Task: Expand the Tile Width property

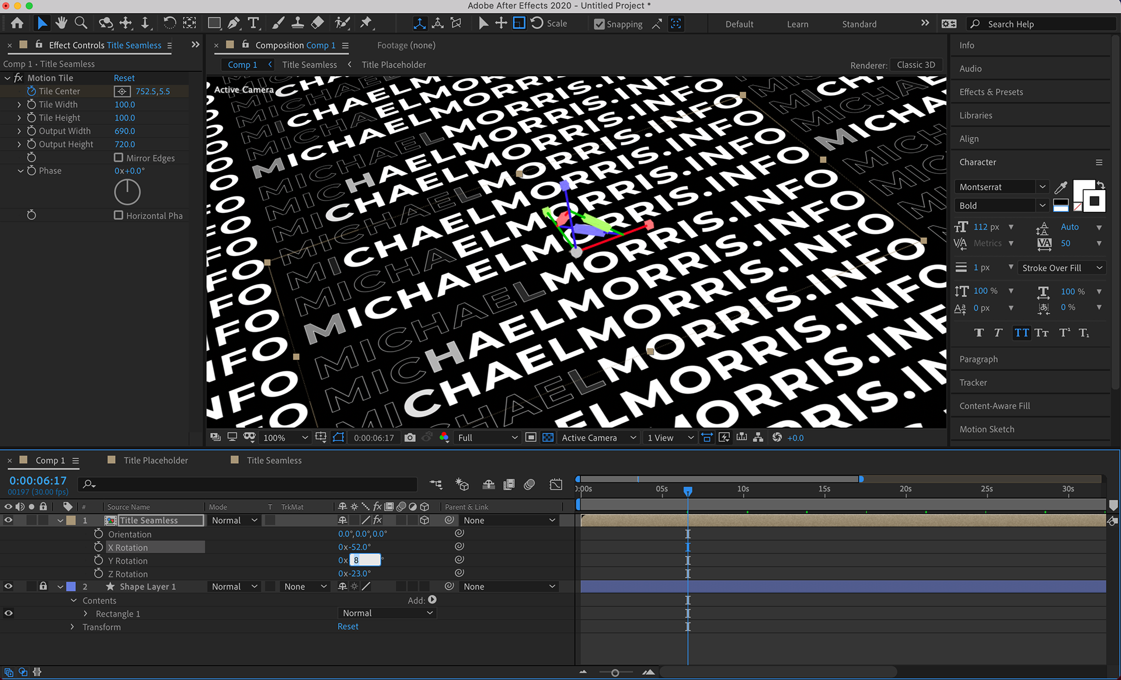Action: click(19, 104)
